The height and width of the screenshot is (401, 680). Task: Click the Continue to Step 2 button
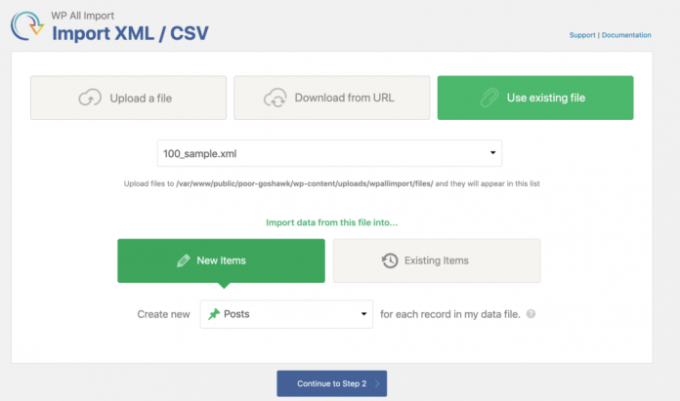[332, 383]
